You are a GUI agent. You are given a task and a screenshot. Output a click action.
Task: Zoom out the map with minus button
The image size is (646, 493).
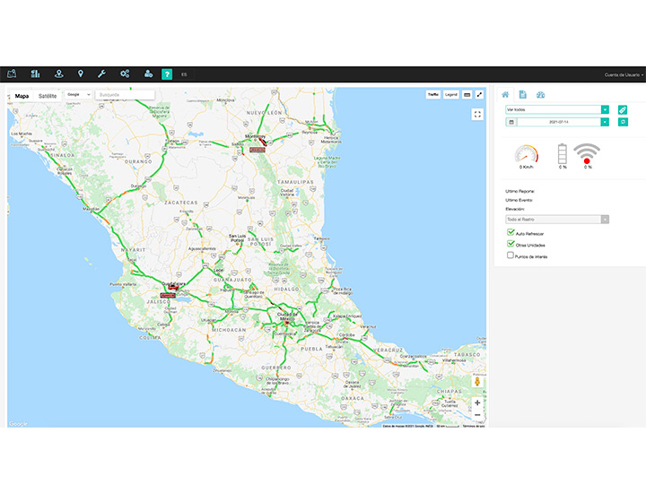[477, 415]
